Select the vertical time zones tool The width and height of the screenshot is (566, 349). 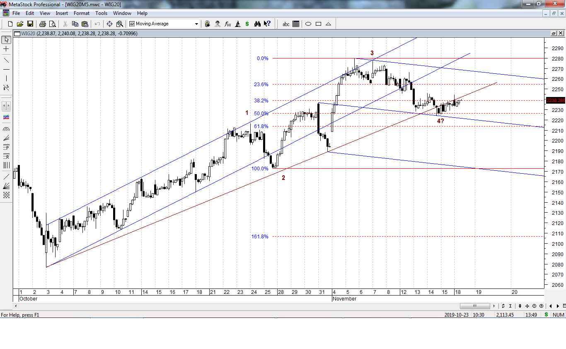coord(6,165)
